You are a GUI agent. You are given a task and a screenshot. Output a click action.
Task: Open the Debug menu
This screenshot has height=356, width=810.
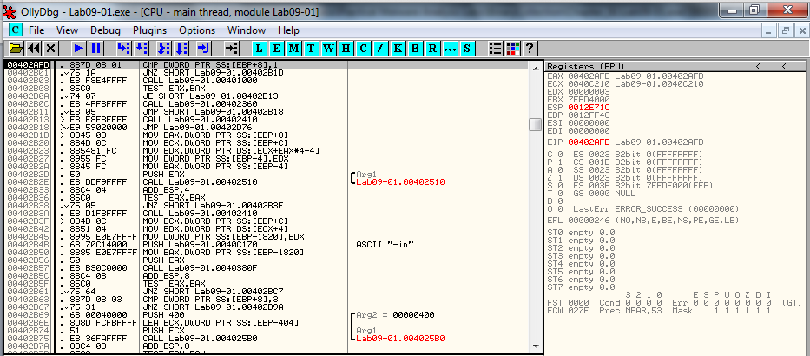click(x=105, y=30)
